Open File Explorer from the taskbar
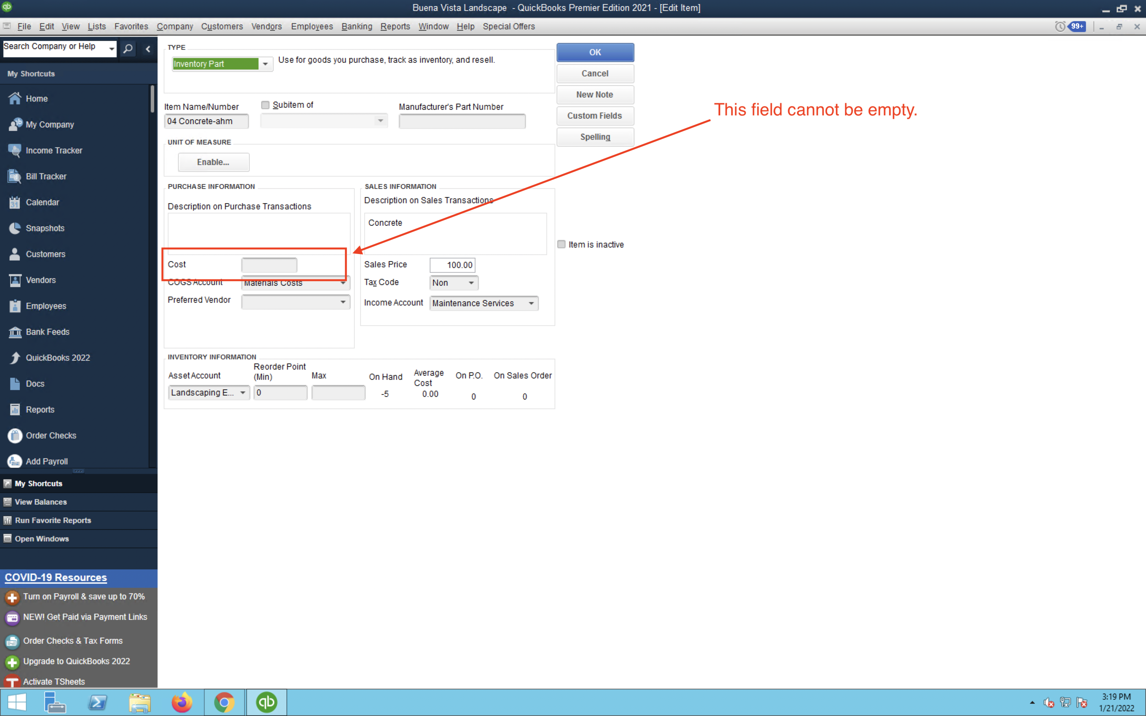 point(140,702)
